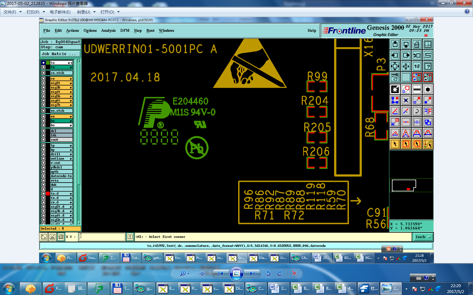Toggle the checkbox for layer outline
This screenshot has height=295, width=473.
coord(43,159)
